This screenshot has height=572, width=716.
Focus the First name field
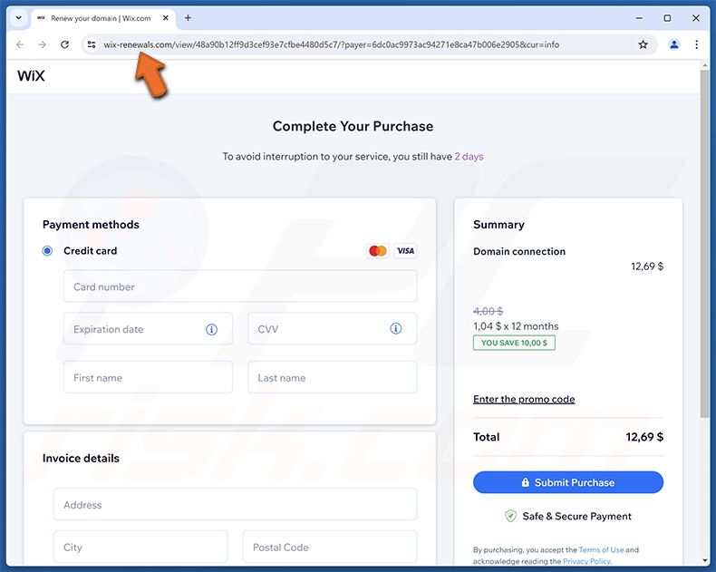point(148,377)
